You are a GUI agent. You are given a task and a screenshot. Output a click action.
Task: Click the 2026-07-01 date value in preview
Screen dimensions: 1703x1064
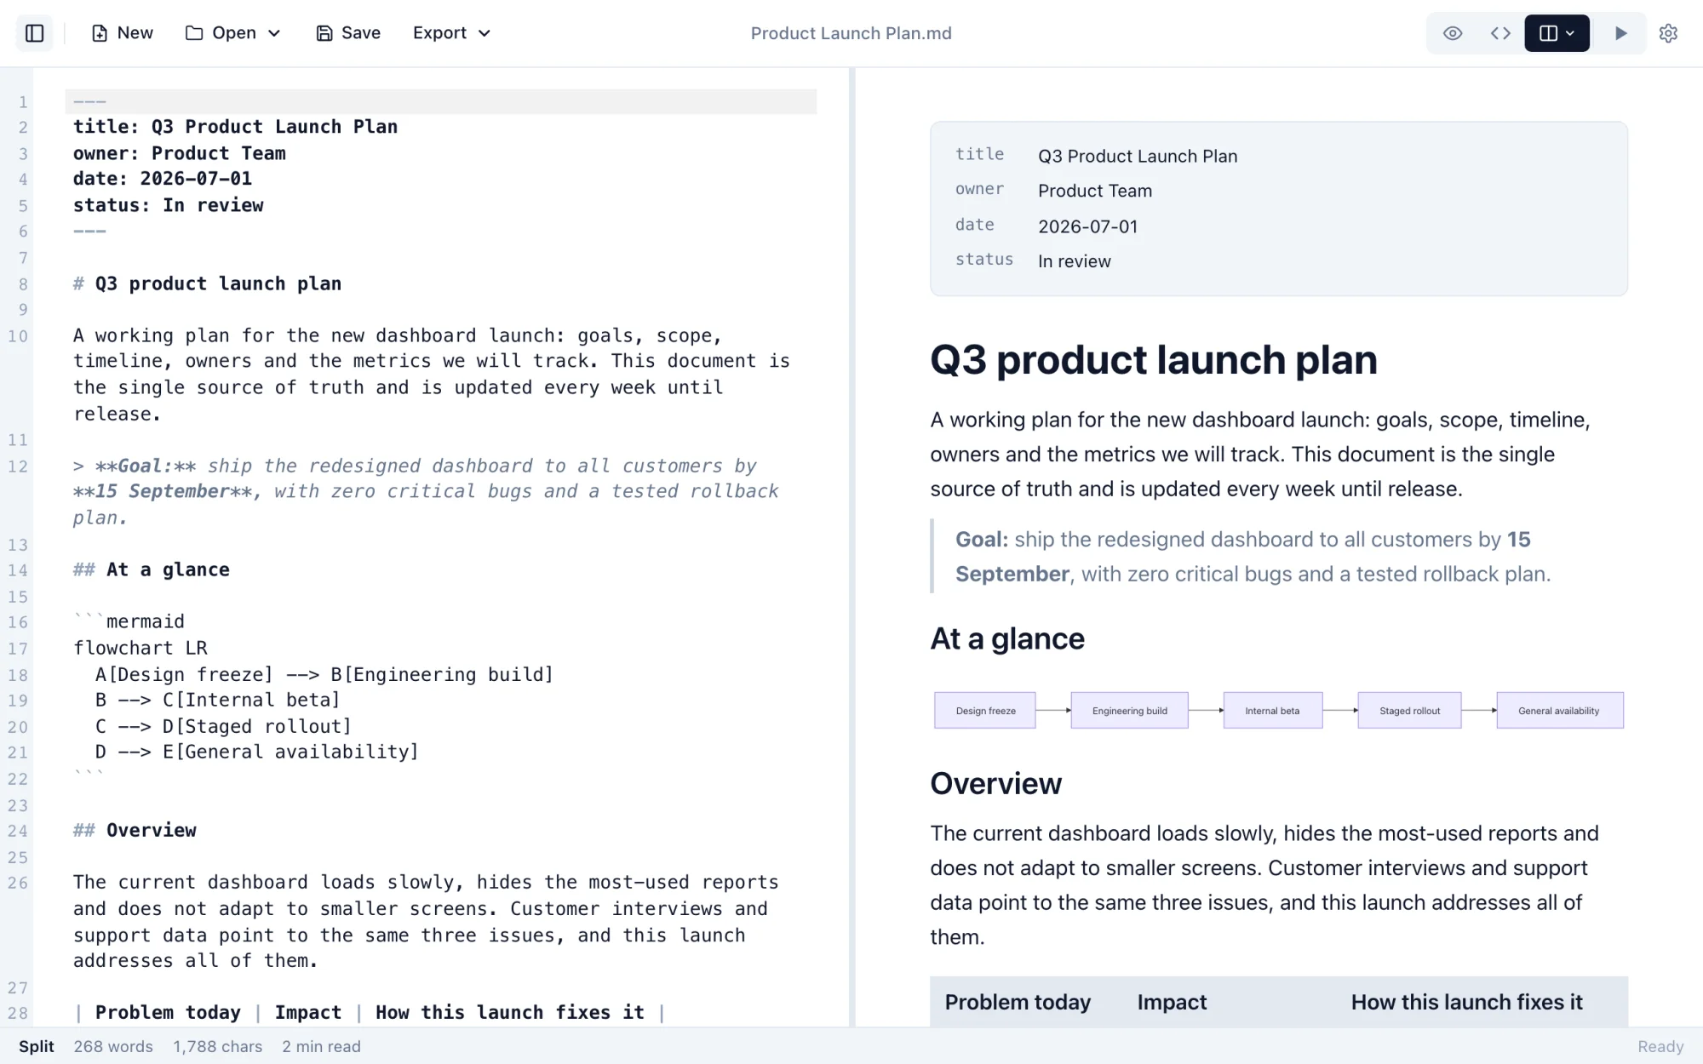(1088, 226)
